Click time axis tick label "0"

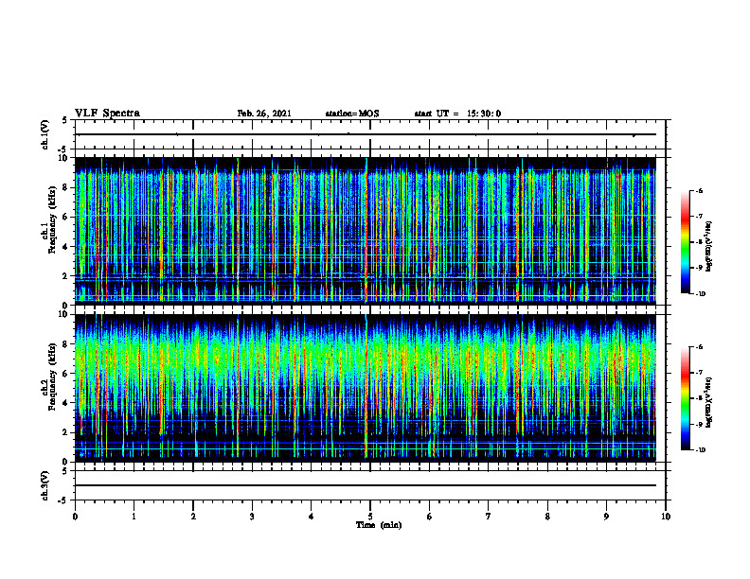[75, 517]
